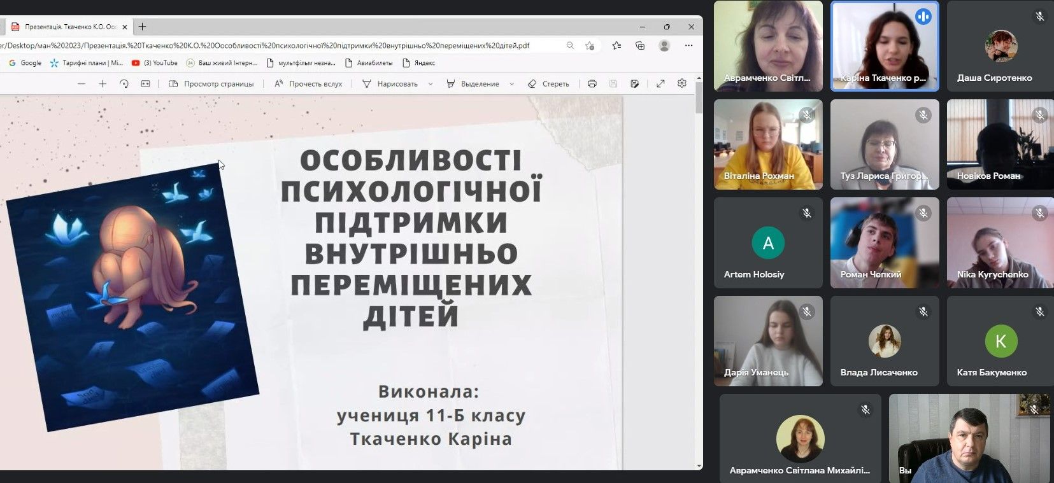Select the Презентація. Ткаченко К.О. tab

point(68,27)
